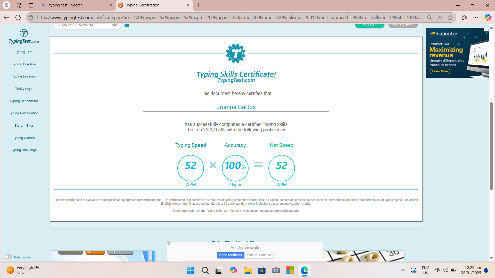495x278 pixels.
Task: Click the search magnifier icon in taskbar
Action: 205,270
